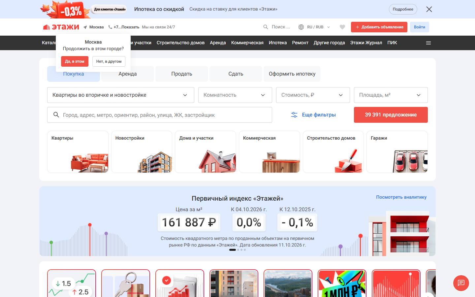The image size is (475, 297).
Task: Click the 39 391 предложение button
Action: [391, 115]
